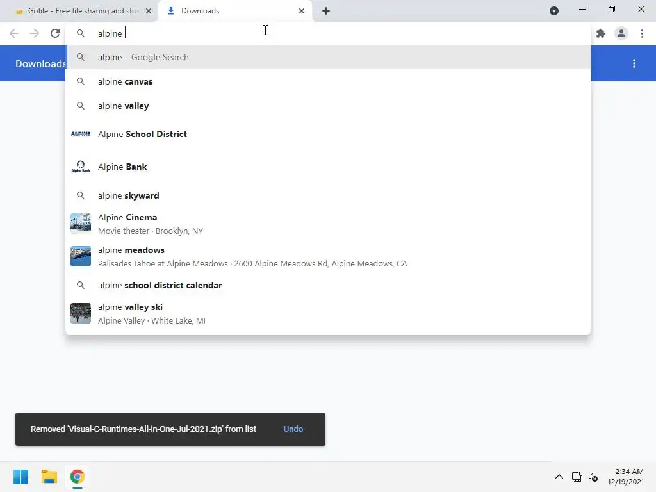Pick the Alpine School District suggestion
Screen dimensions: 656x492
[328, 135]
